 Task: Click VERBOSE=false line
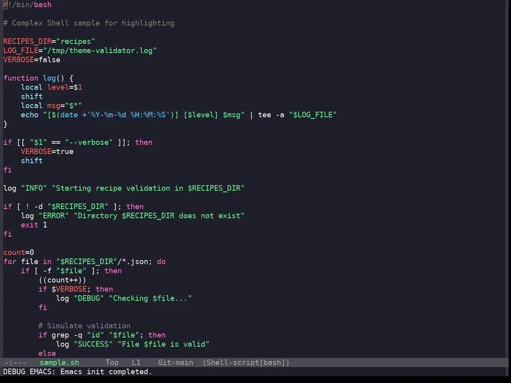(32, 60)
